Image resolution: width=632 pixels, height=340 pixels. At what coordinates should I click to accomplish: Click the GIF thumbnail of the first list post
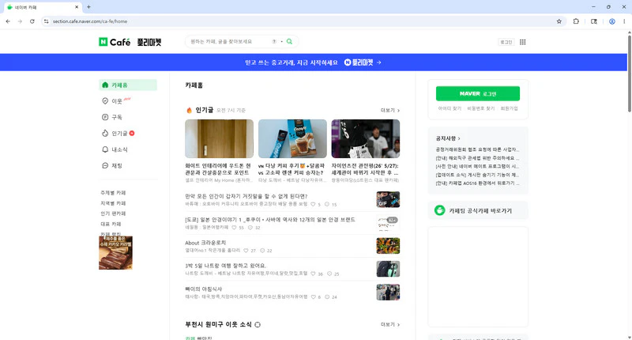point(388,199)
